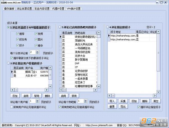The height and width of the screenshot is (128, 169).
Task: Click 热吧 list scroll up arrow
Action: 99,33
